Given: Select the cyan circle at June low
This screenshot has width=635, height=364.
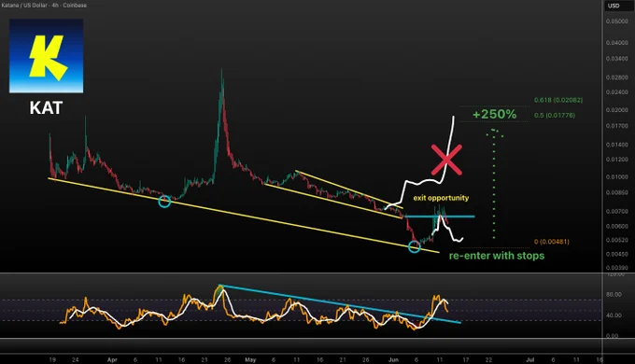Looking at the screenshot, I should tap(414, 246).
